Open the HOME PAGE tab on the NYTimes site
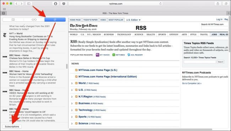 [x=75, y=20]
